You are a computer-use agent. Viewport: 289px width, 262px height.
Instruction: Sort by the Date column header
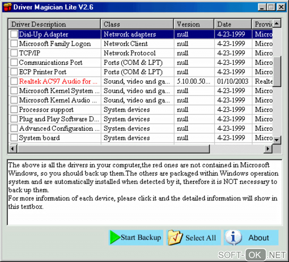(233, 24)
